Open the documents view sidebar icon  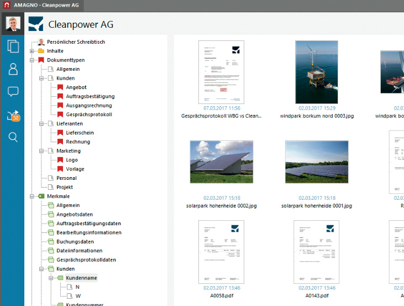pyautogui.click(x=12, y=46)
